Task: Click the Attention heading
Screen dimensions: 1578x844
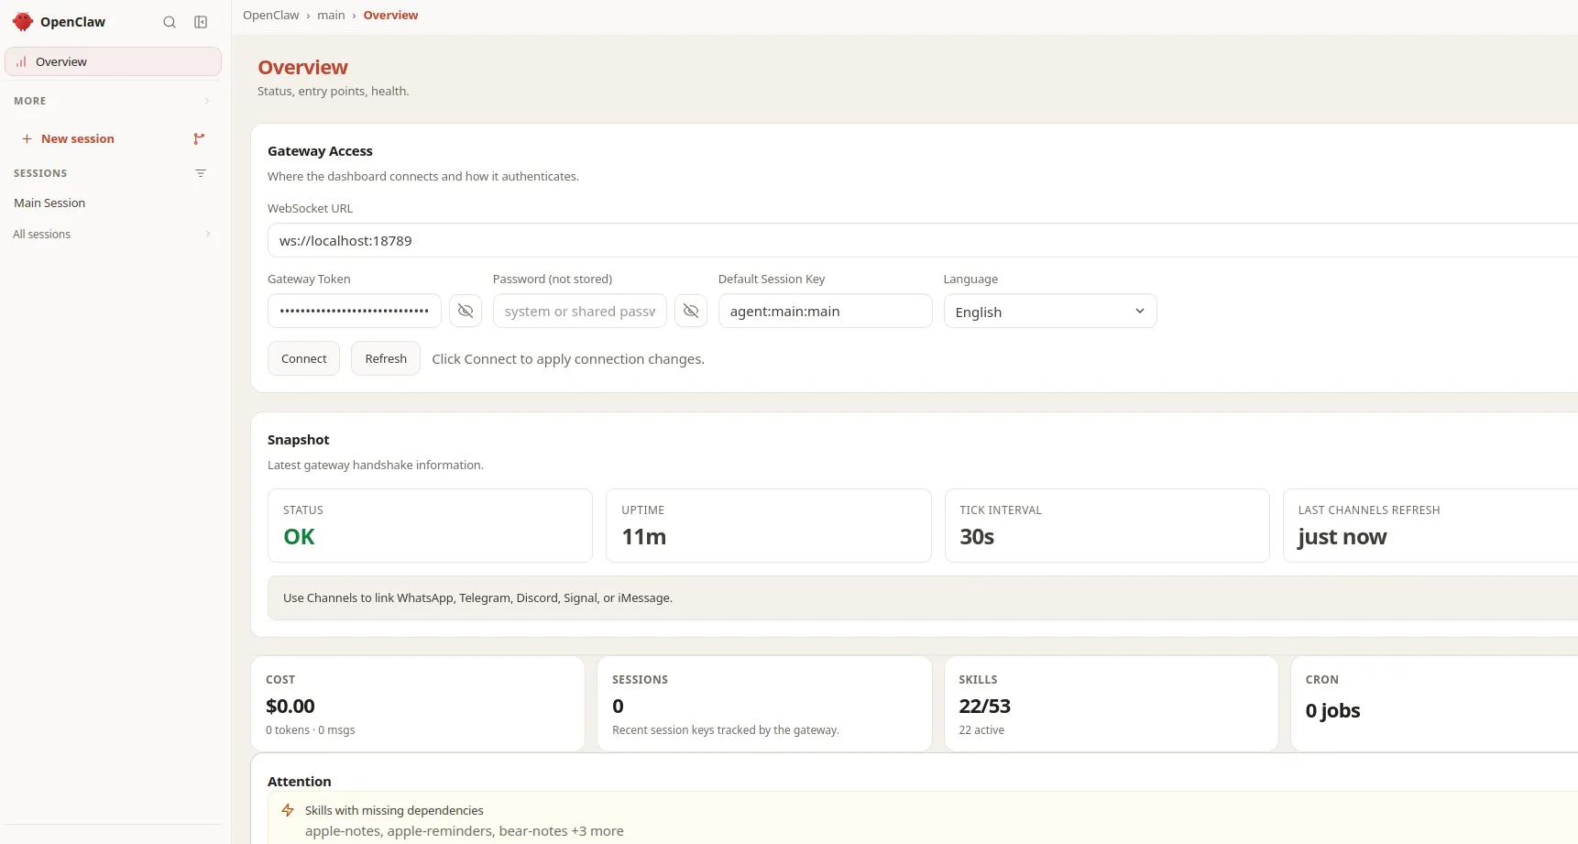Action: point(299,782)
